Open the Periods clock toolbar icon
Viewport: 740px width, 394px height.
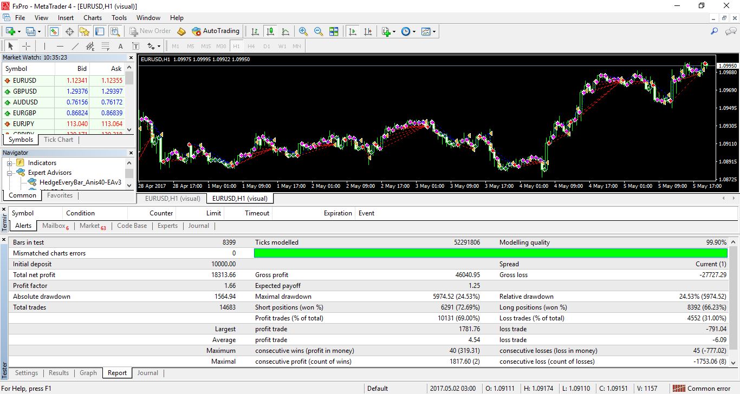coord(406,31)
